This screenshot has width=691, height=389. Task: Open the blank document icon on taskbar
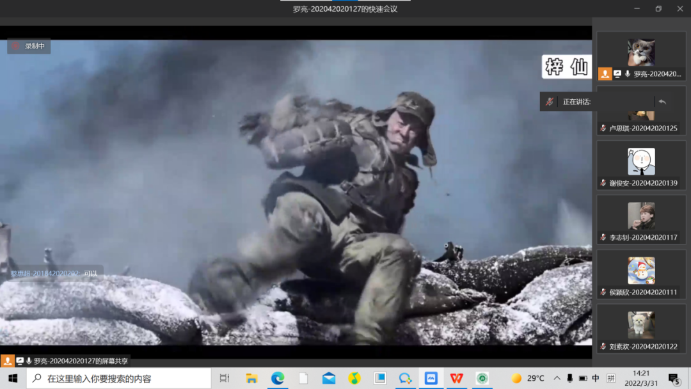click(x=303, y=378)
